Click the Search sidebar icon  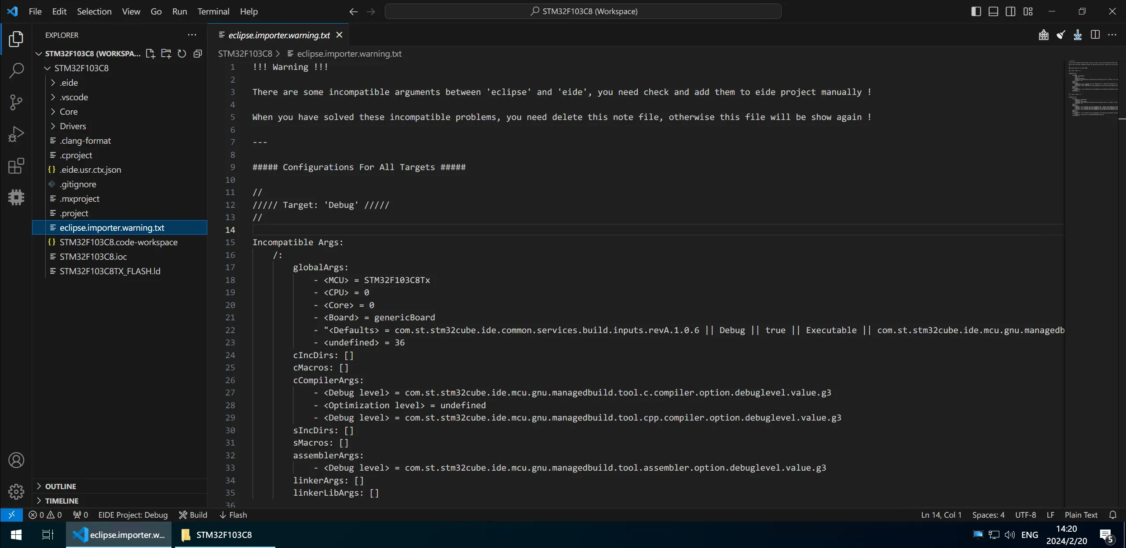coord(16,69)
